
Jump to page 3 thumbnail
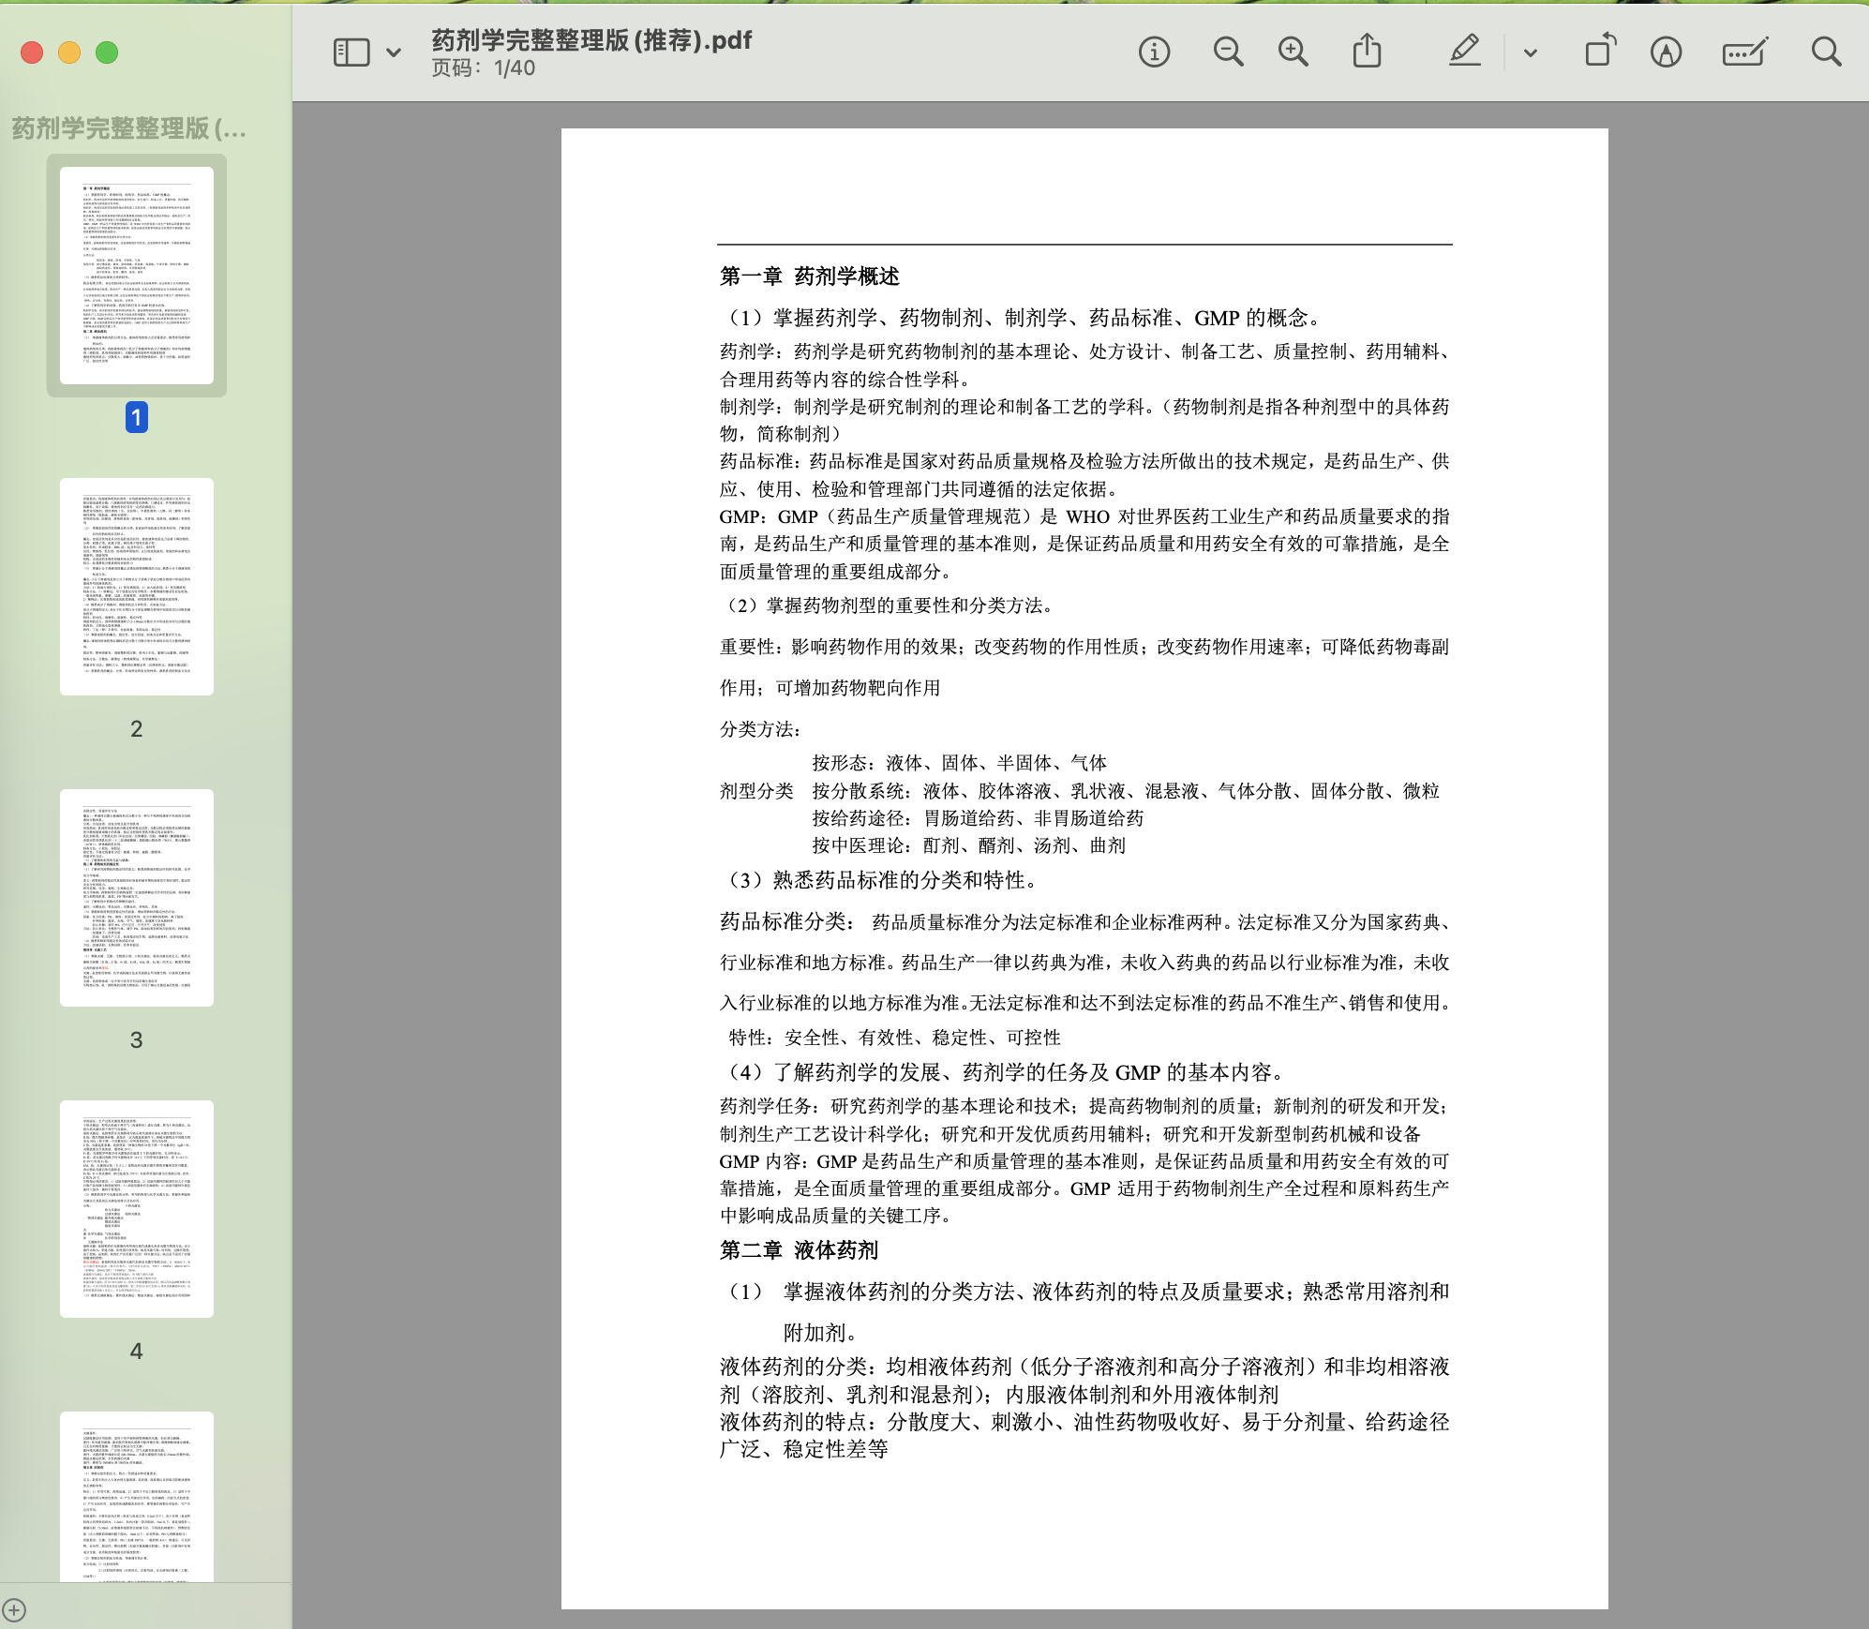coord(137,898)
